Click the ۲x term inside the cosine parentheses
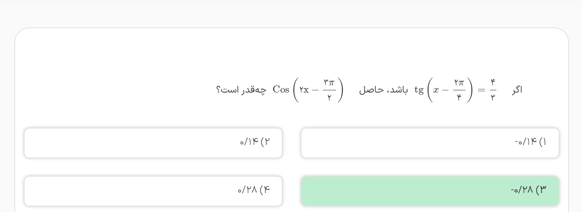The width and height of the screenshot is (582, 212). [x=304, y=90]
